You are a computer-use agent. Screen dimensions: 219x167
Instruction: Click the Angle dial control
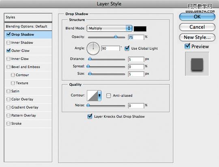[93, 48]
